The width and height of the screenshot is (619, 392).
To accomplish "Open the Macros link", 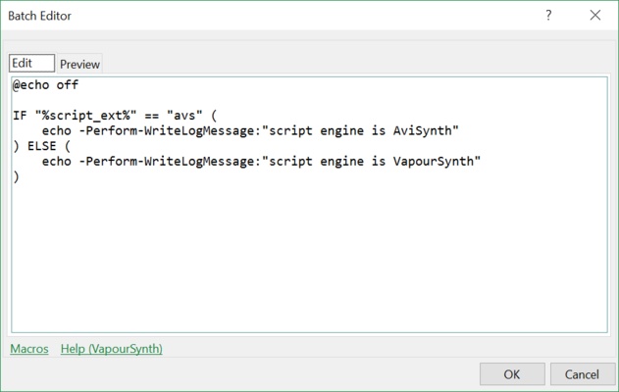I will pos(29,349).
